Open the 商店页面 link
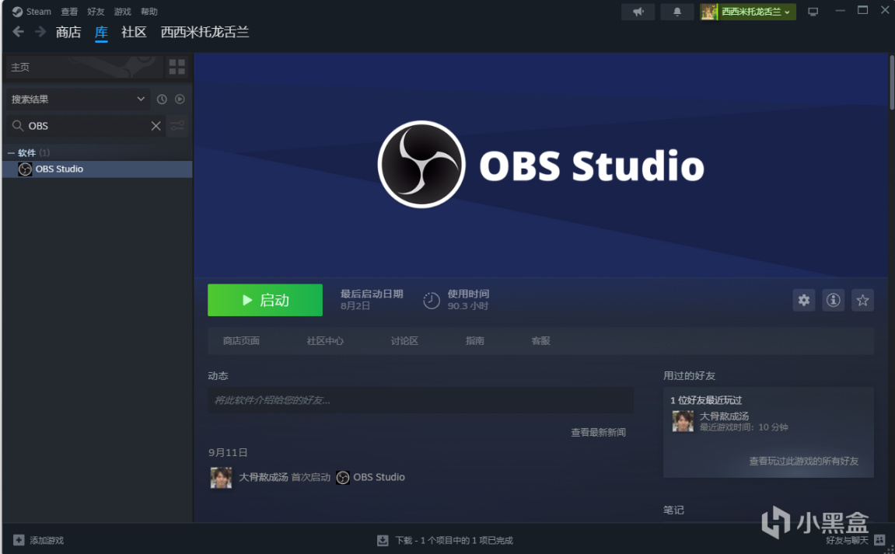The image size is (895, 554). (241, 340)
